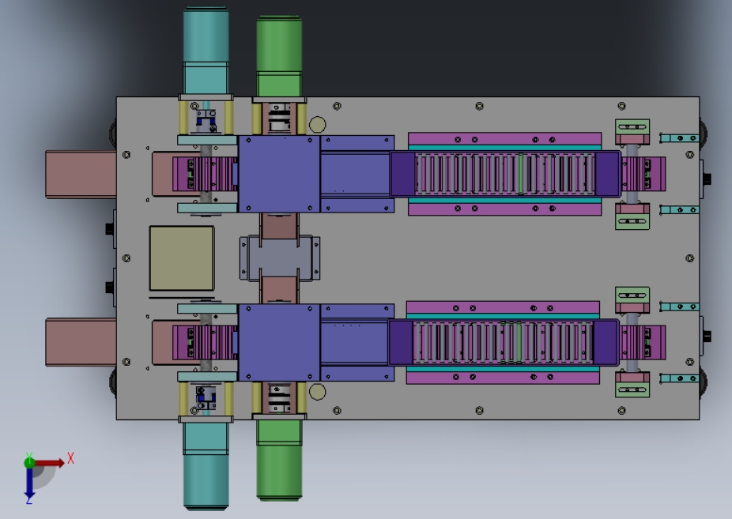Select the lower roller conveyor track
Screen dimensions: 732x519
point(504,342)
